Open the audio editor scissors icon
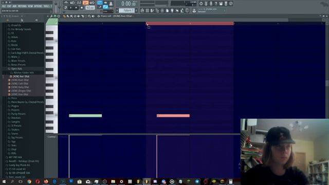Viewport: 329px width, 185px height. 206,4
